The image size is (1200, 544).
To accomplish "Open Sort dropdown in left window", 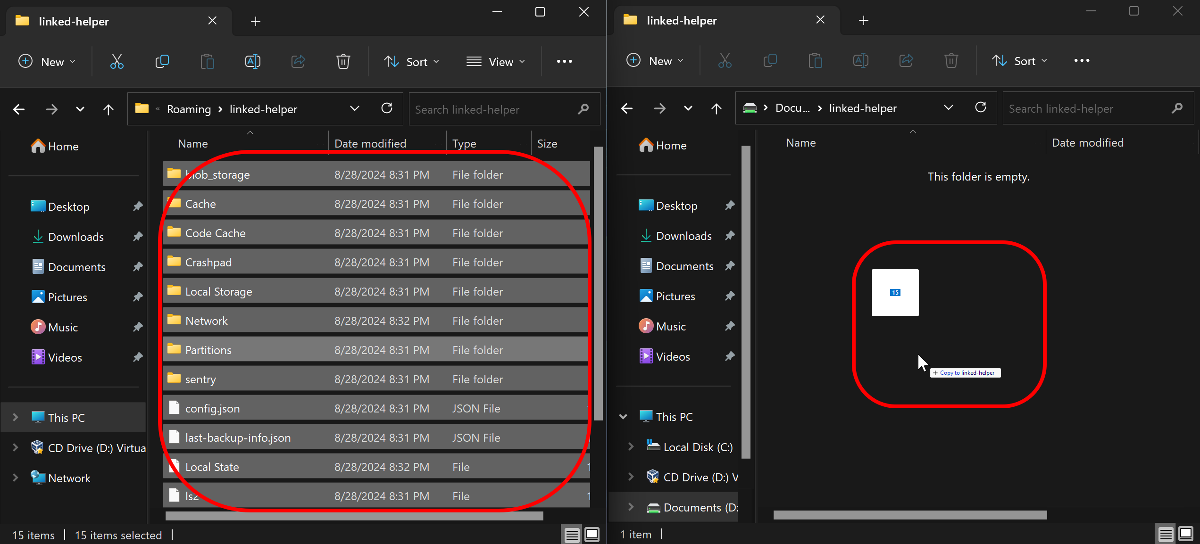I will 411,61.
